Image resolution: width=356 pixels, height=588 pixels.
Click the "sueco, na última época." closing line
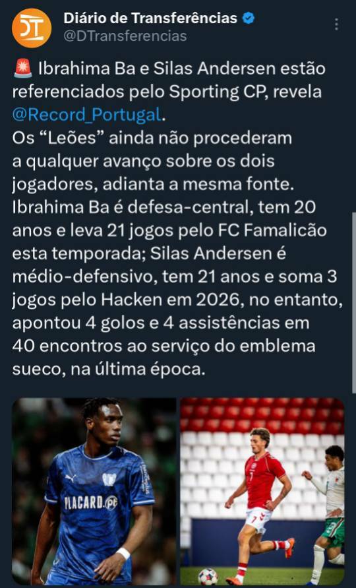click(x=109, y=370)
